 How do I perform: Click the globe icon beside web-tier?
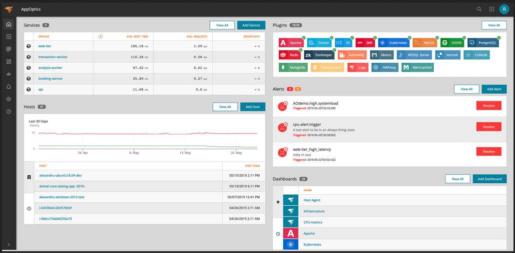click(28, 46)
